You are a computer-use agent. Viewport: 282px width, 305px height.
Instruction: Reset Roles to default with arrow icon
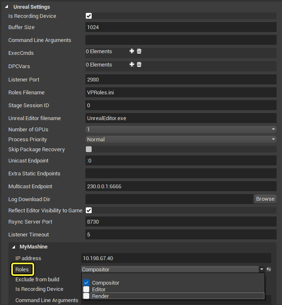pos(269,269)
